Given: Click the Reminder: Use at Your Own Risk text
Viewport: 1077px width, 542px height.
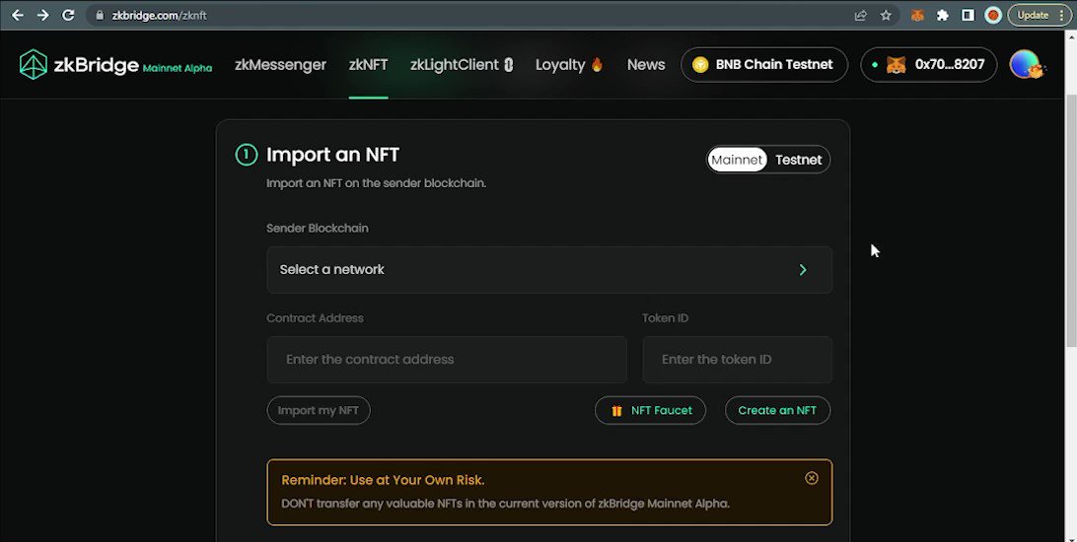Looking at the screenshot, I should (384, 480).
